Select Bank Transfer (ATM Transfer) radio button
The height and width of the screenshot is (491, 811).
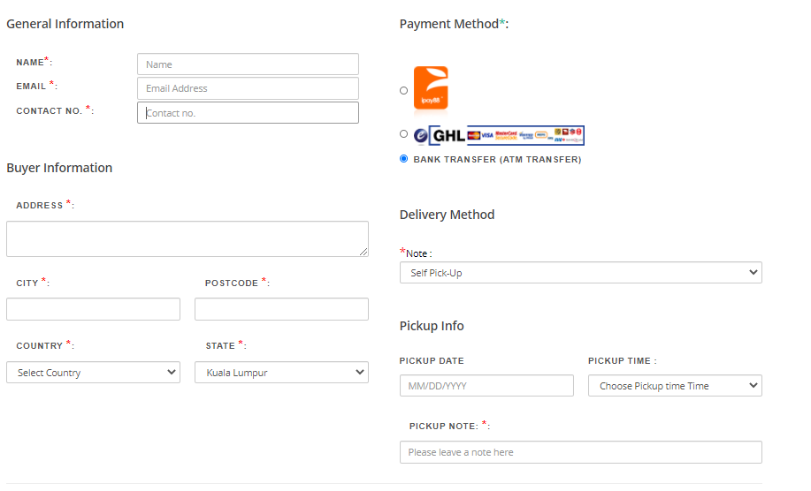pyautogui.click(x=404, y=159)
